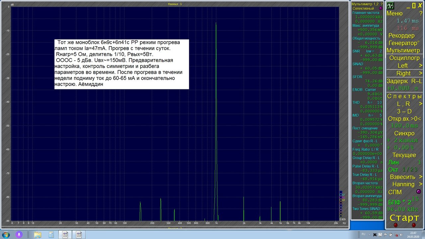Click the Канал 1 graph title
The image size is (425, 239).
[175, 4]
